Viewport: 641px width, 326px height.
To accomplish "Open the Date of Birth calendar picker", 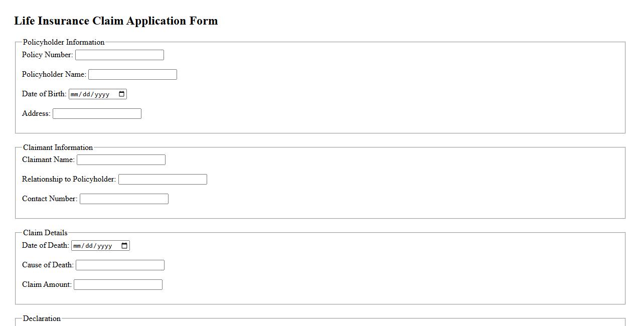I will [x=121, y=94].
